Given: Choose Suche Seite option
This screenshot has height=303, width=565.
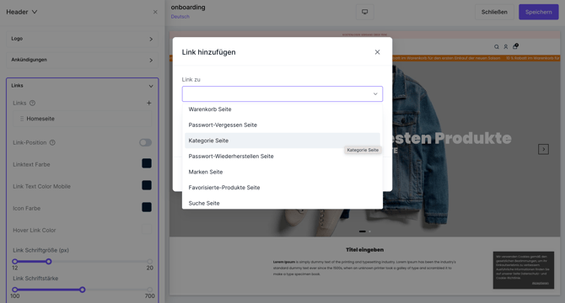Looking at the screenshot, I should pyautogui.click(x=282, y=203).
